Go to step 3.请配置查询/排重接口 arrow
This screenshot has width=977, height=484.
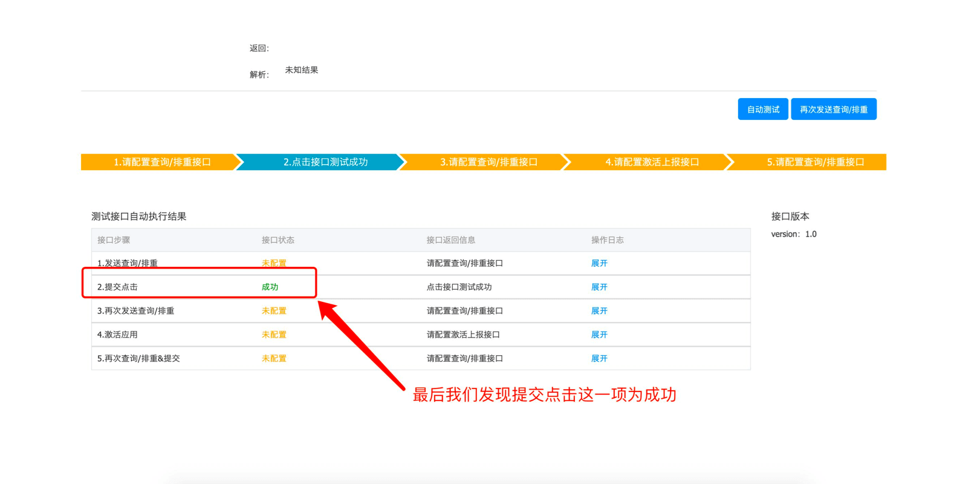(x=488, y=162)
